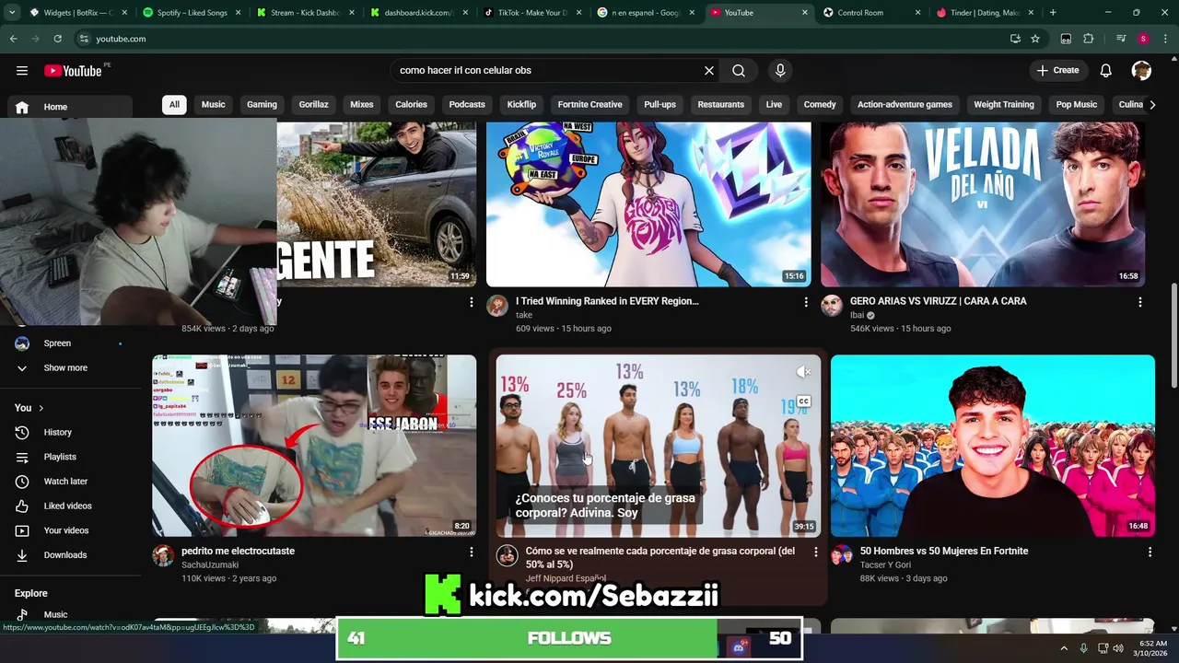Start voice search with microphone
This screenshot has height=663, width=1179.
click(x=780, y=70)
